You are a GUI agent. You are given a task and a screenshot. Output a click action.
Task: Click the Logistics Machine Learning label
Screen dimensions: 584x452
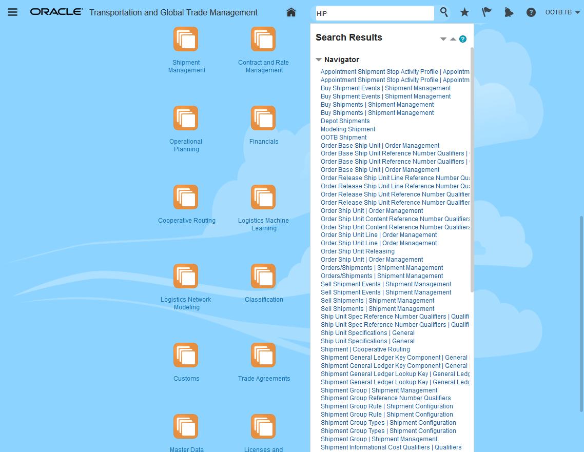[264, 224]
